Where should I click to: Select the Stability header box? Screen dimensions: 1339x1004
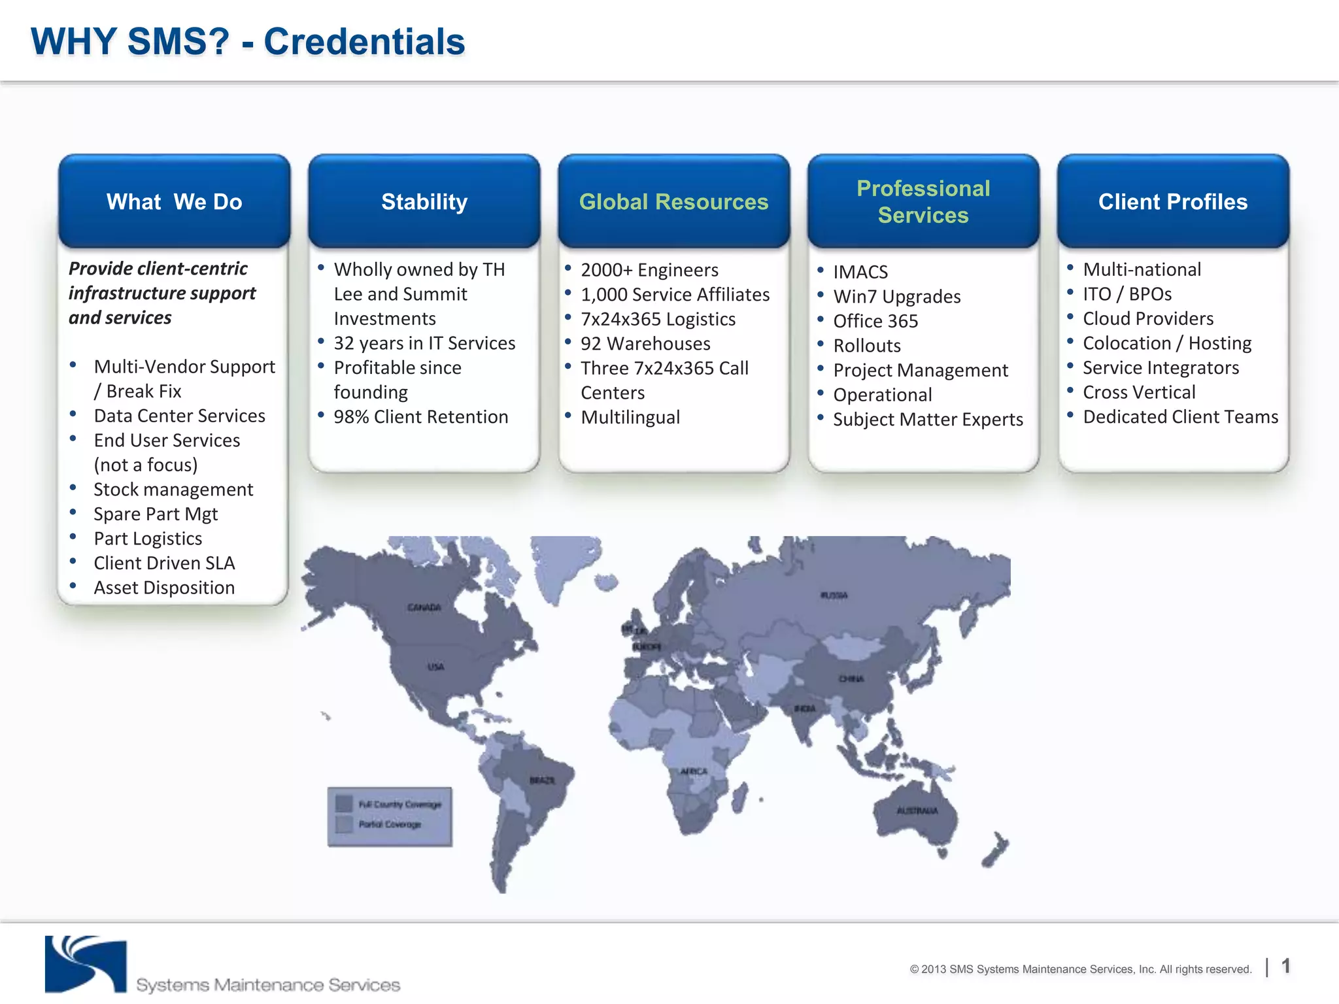pyautogui.click(x=424, y=201)
